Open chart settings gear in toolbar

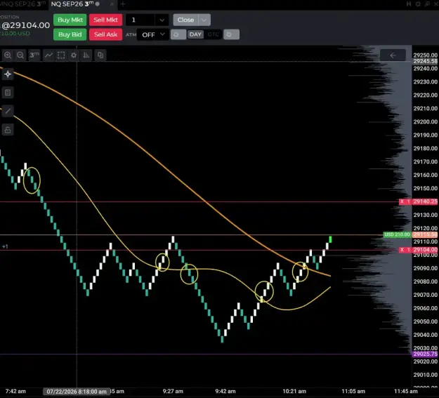(x=74, y=55)
